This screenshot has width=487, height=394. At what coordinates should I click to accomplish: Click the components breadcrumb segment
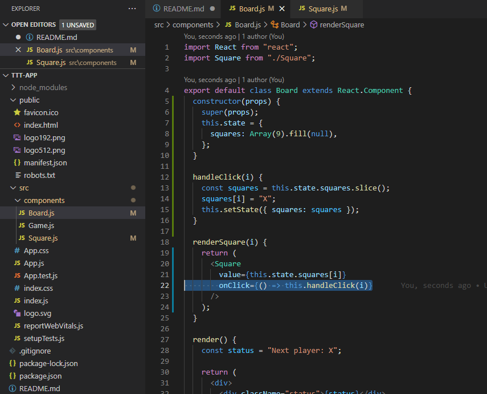(x=193, y=25)
